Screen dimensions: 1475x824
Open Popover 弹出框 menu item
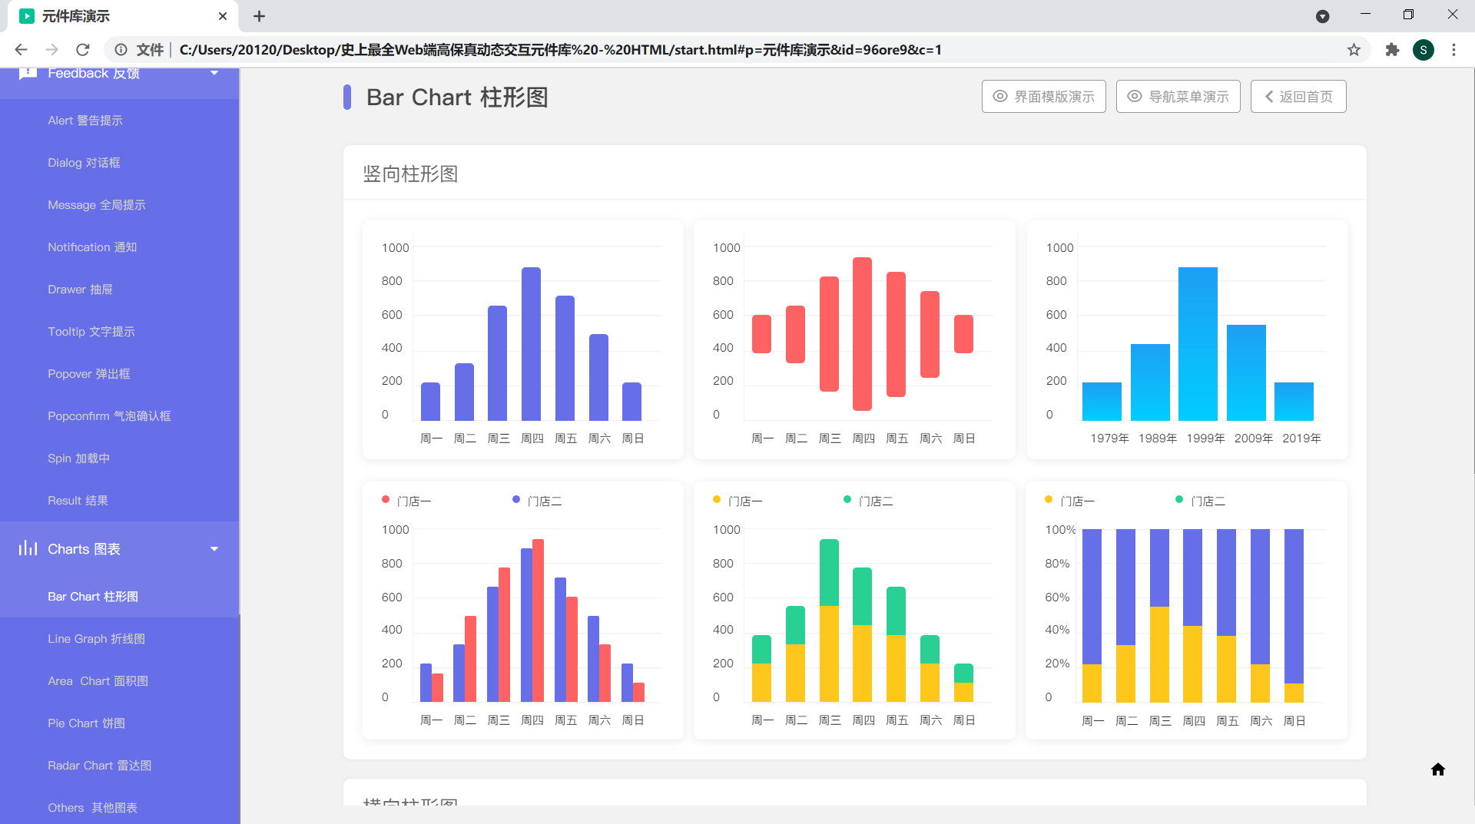(x=89, y=374)
